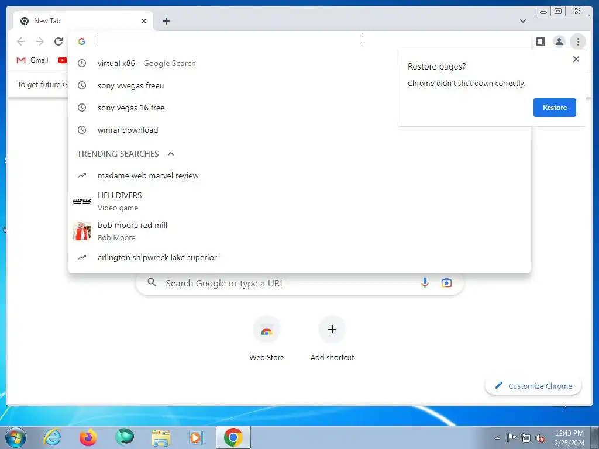The image size is (599, 449).
Task: Click the search magnifier icon
Action: pos(152,282)
